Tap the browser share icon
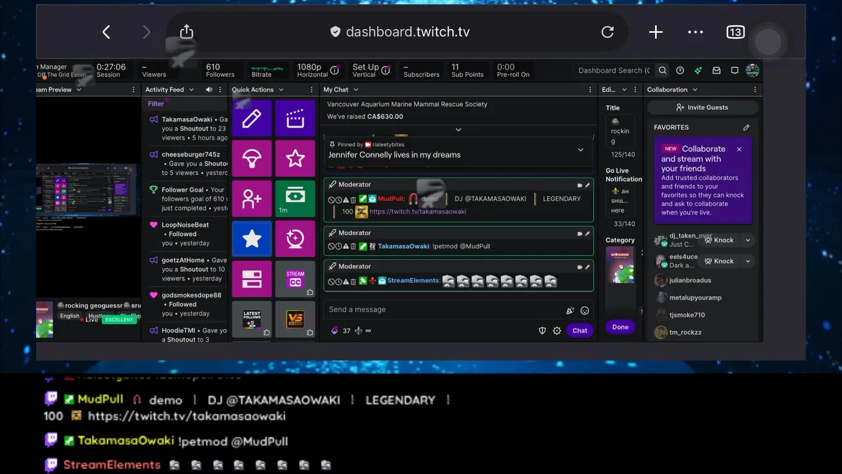The height and width of the screenshot is (474, 842). pyautogui.click(x=186, y=32)
